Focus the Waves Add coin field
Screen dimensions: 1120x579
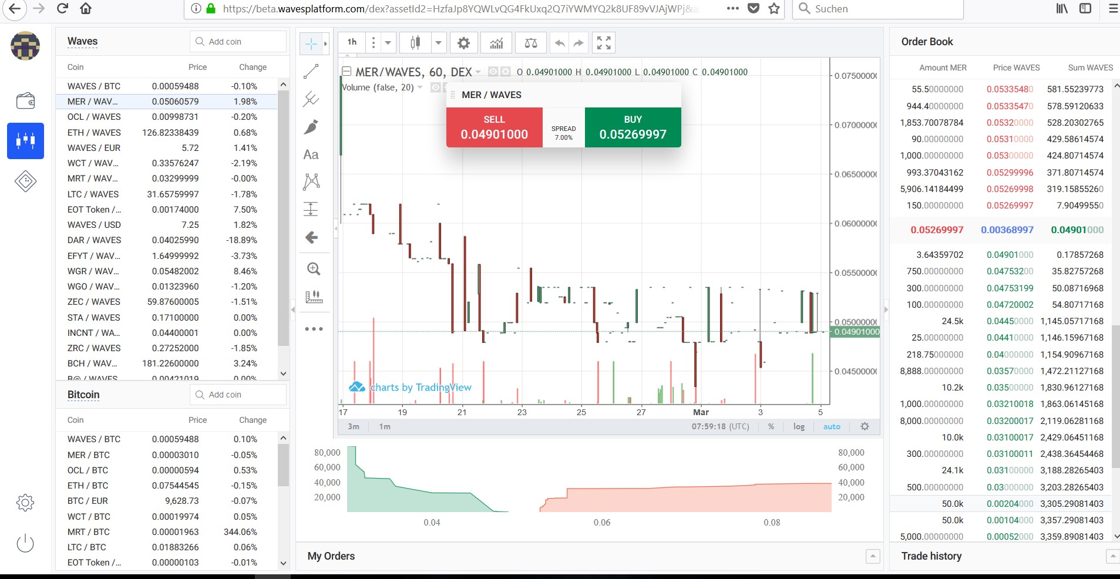point(238,42)
